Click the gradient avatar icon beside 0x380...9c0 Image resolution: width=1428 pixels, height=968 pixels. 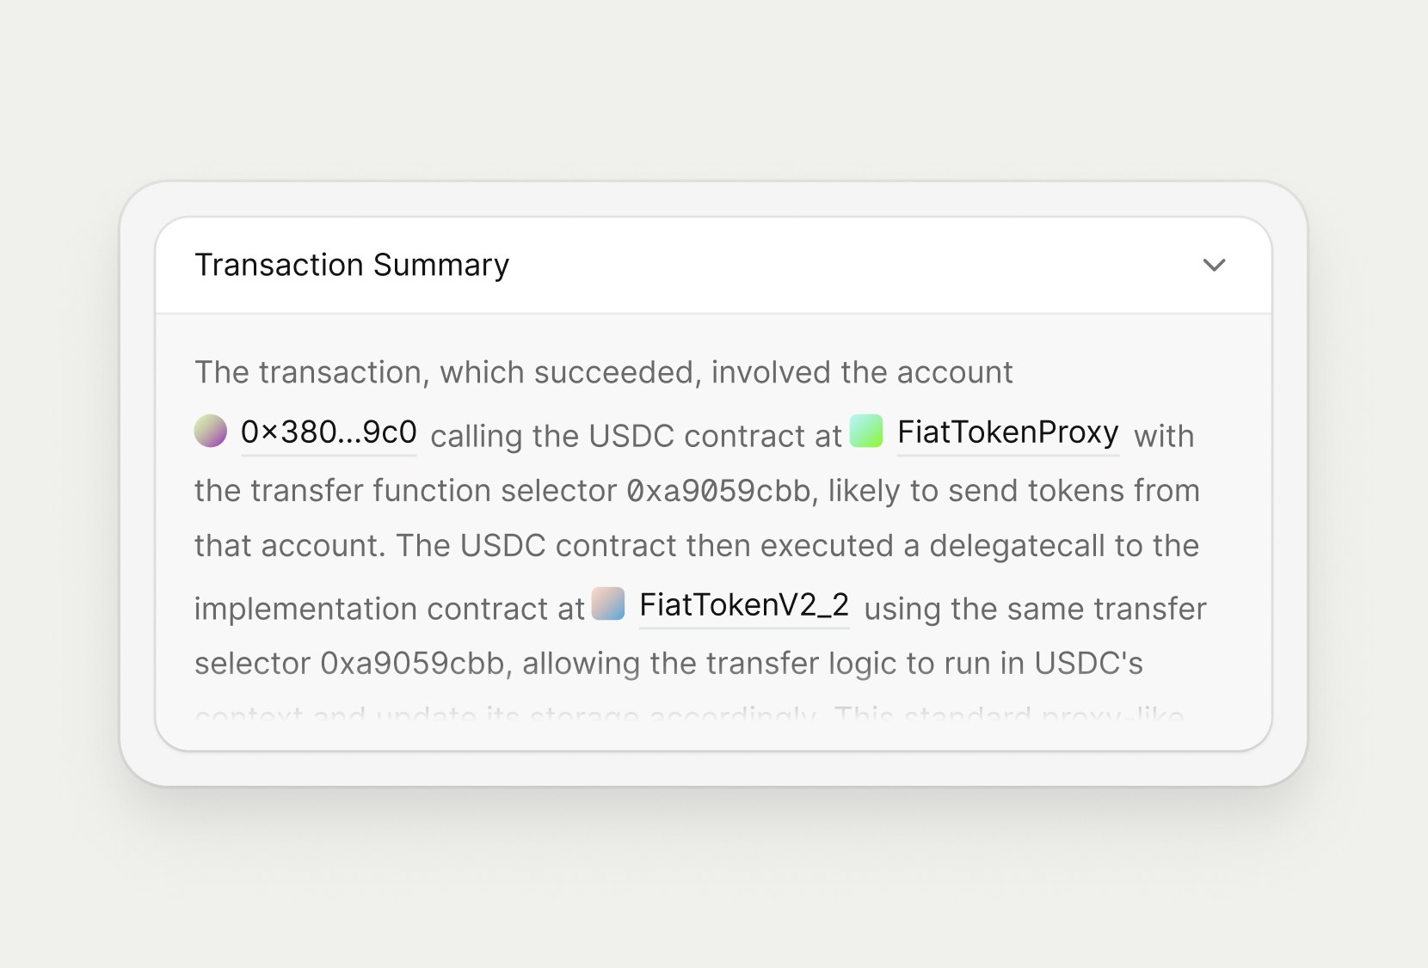coord(209,432)
